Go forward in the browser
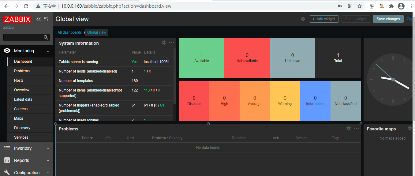 [16, 6]
